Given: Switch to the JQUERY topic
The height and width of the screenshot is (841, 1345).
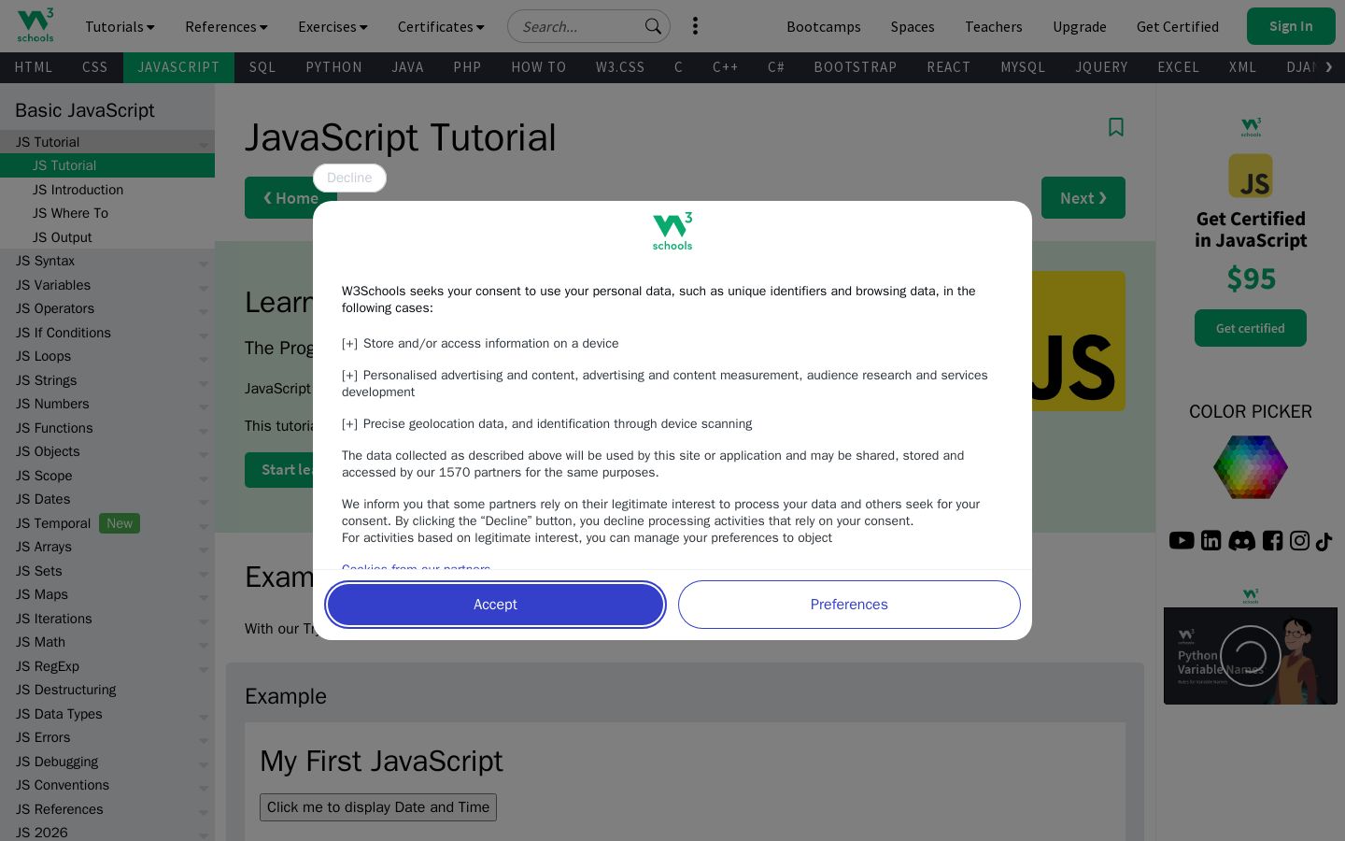Looking at the screenshot, I should click(1101, 67).
